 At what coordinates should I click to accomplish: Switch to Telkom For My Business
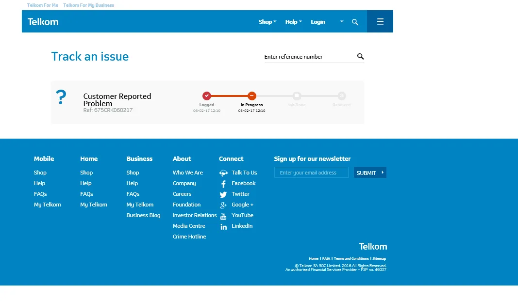point(88,5)
